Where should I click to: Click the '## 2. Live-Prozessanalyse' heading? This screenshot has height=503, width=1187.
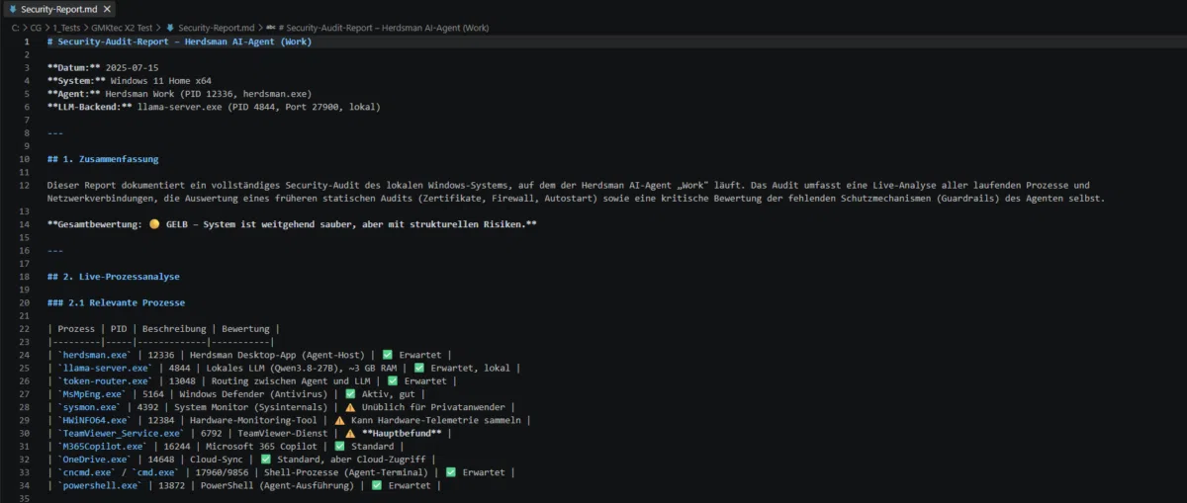pos(113,277)
